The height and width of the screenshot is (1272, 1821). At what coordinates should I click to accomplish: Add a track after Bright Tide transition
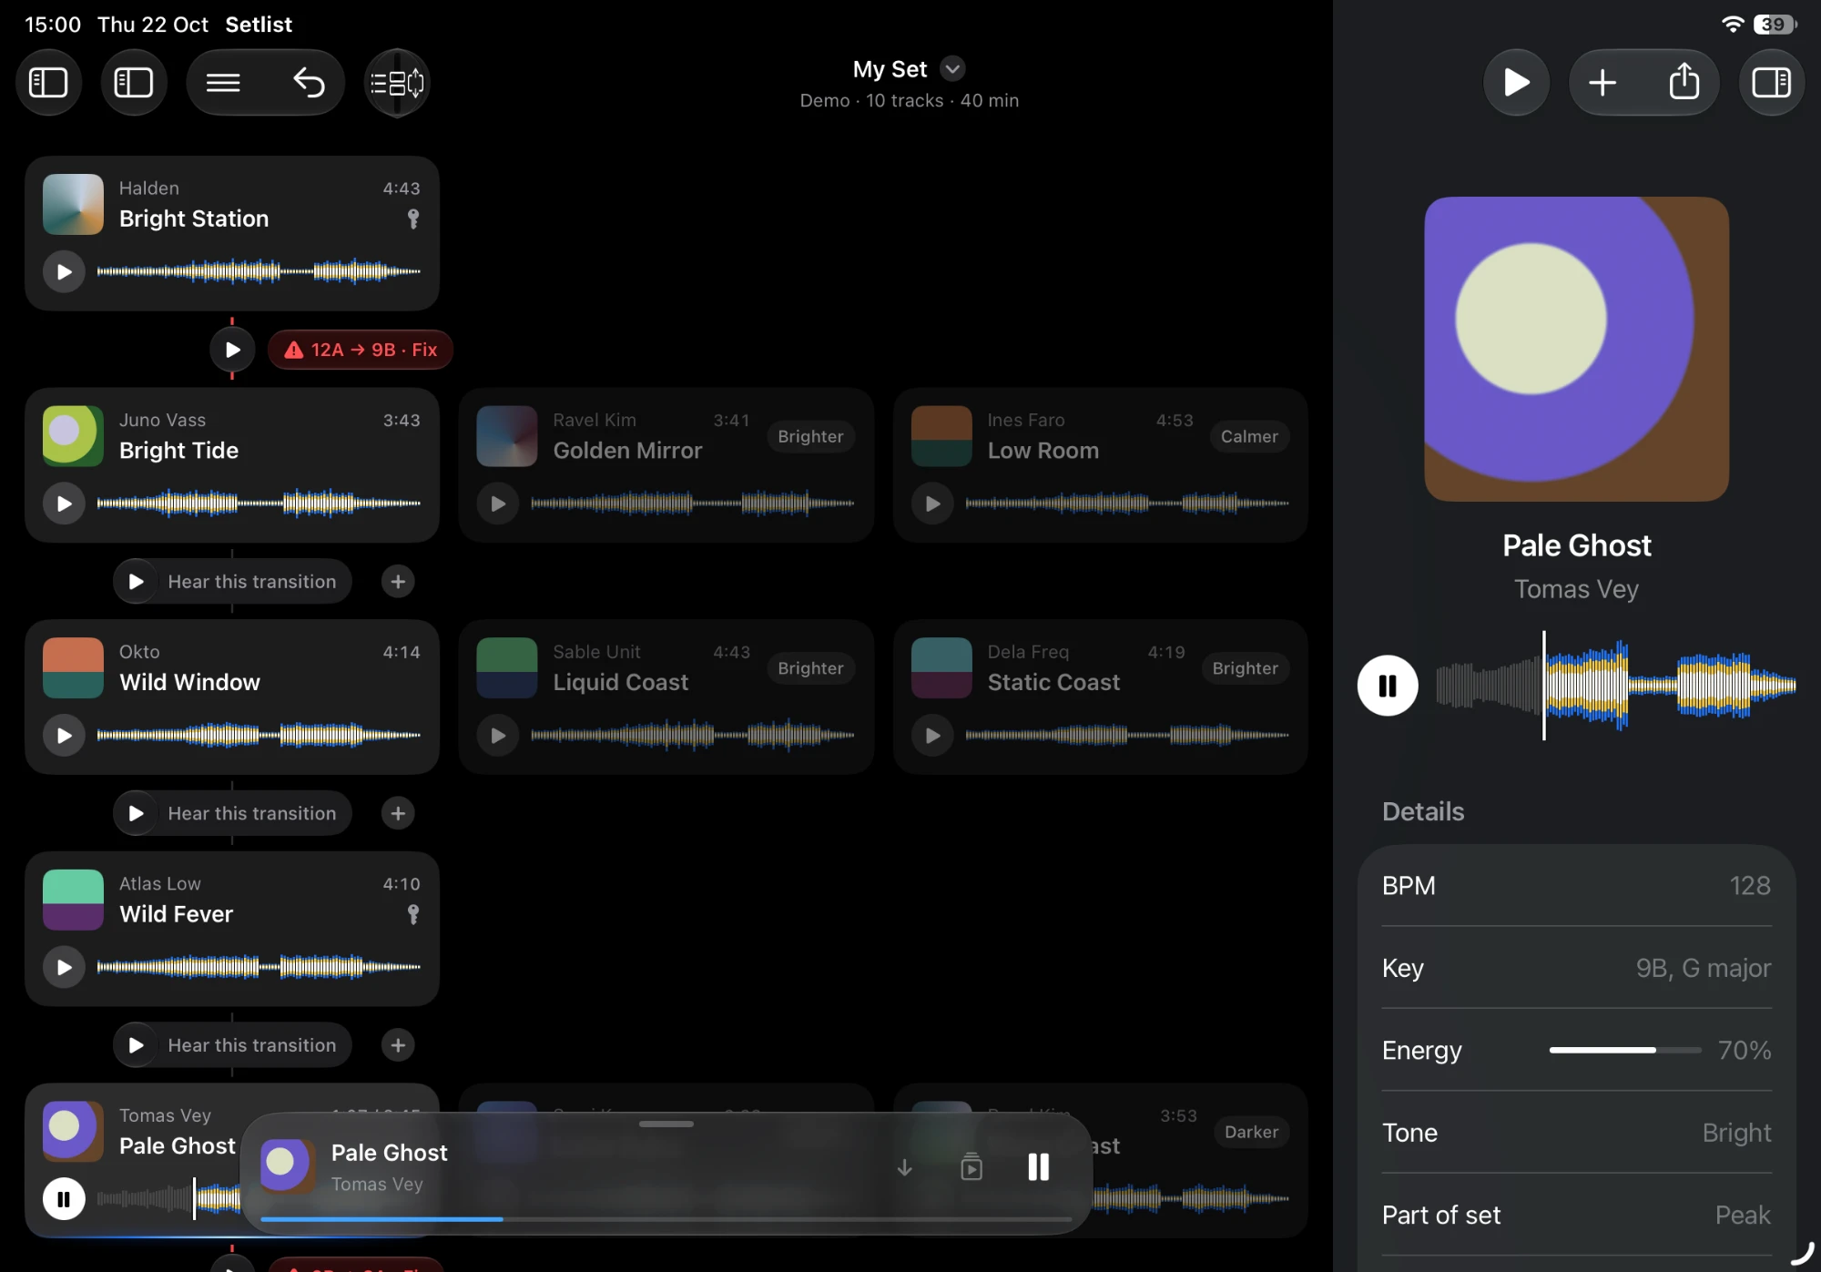[x=398, y=582]
